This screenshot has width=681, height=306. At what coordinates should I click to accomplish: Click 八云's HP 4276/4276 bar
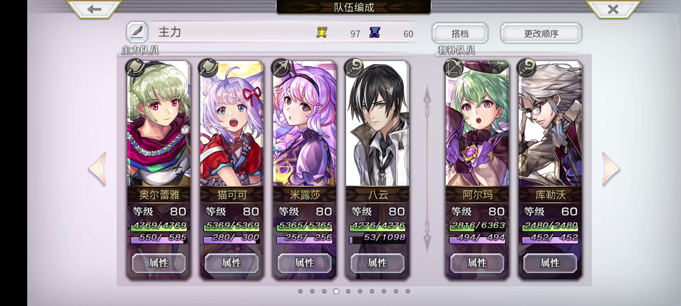coord(377,226)
